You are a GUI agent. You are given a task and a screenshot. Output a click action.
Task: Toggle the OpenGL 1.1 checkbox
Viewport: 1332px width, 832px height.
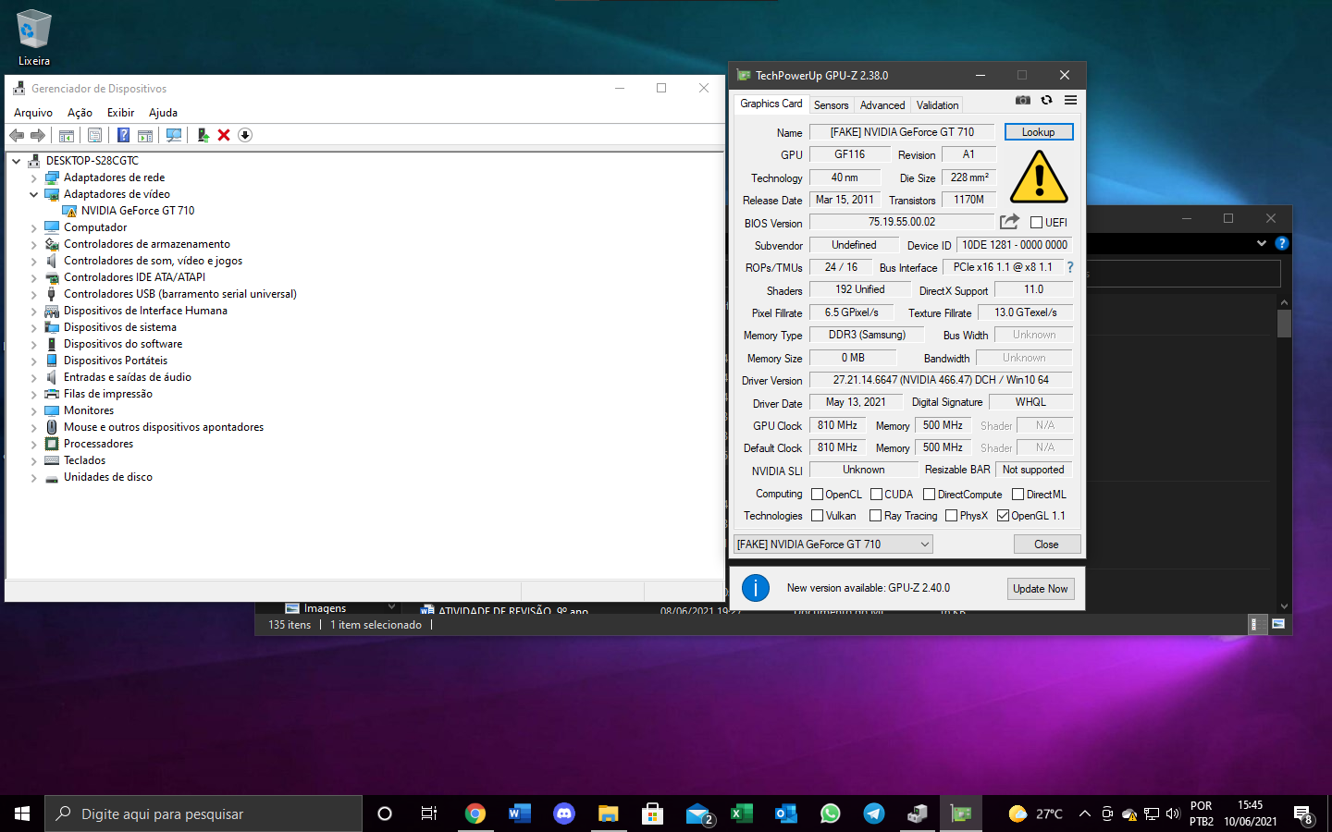pyautogui.click(x=1003, y=516)
